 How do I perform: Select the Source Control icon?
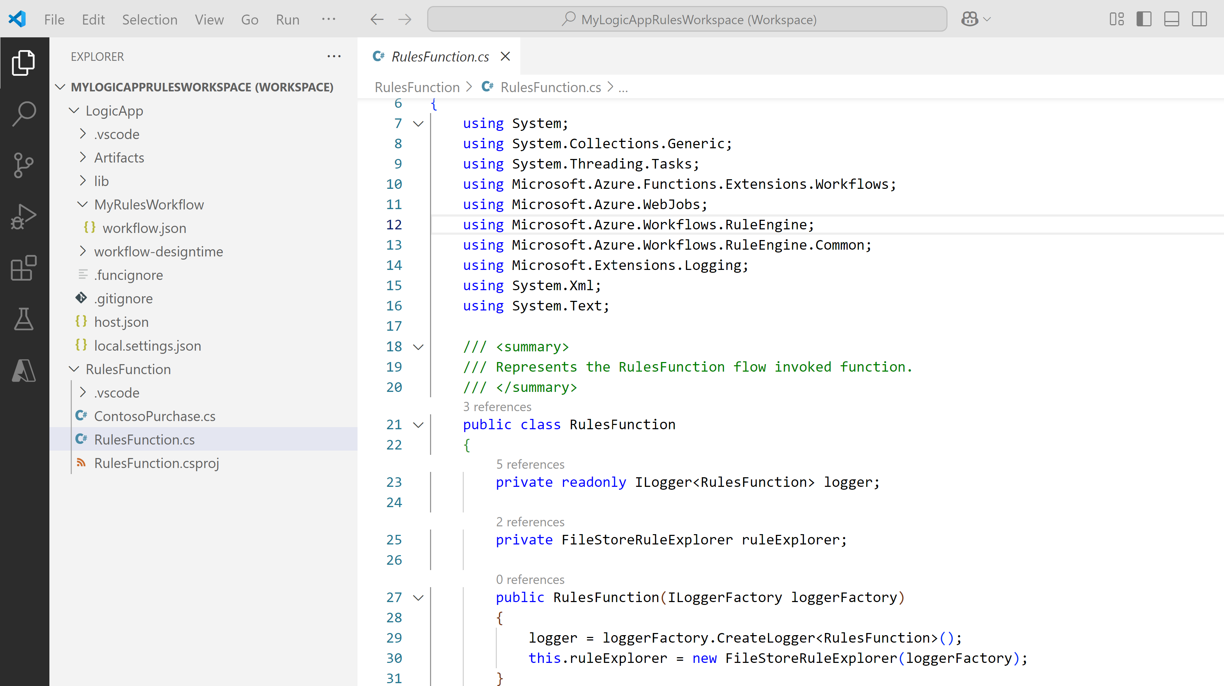[x=23, y=165]
